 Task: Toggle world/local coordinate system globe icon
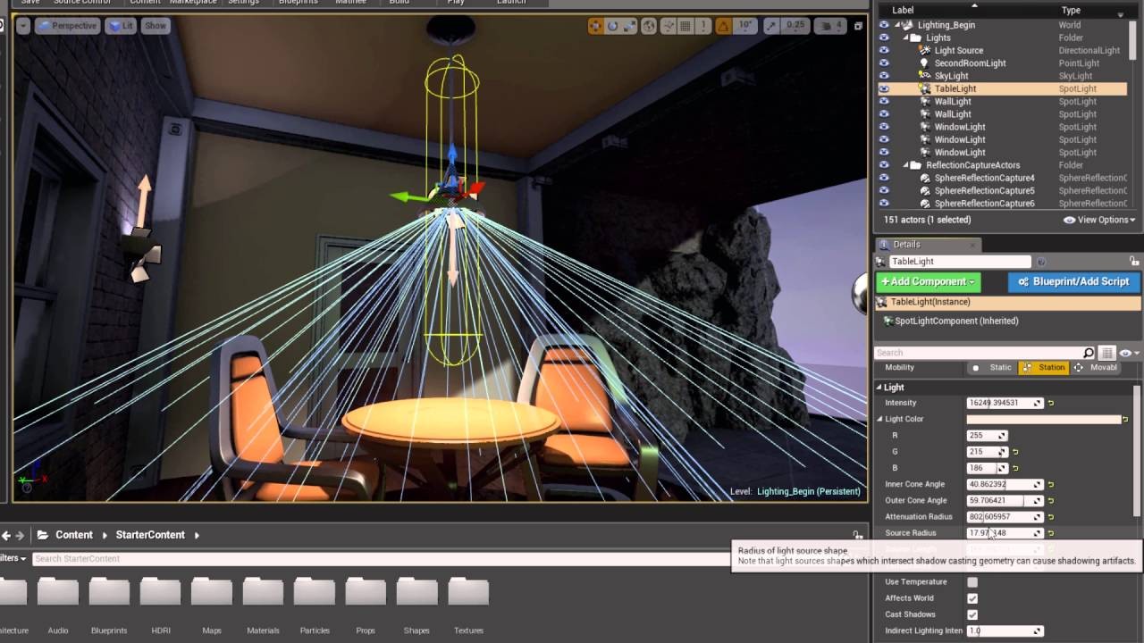tap(650, 26)
